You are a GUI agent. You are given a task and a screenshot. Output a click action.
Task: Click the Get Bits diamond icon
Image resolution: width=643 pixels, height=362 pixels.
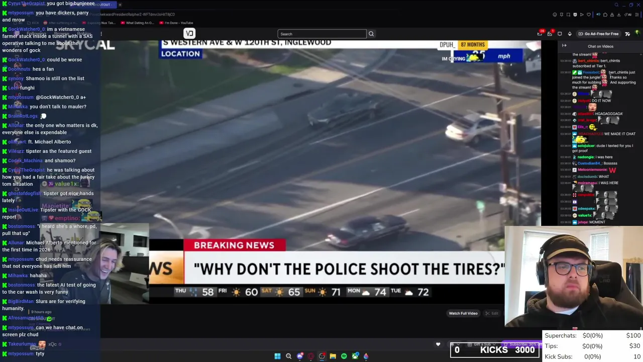click(570, 34)
